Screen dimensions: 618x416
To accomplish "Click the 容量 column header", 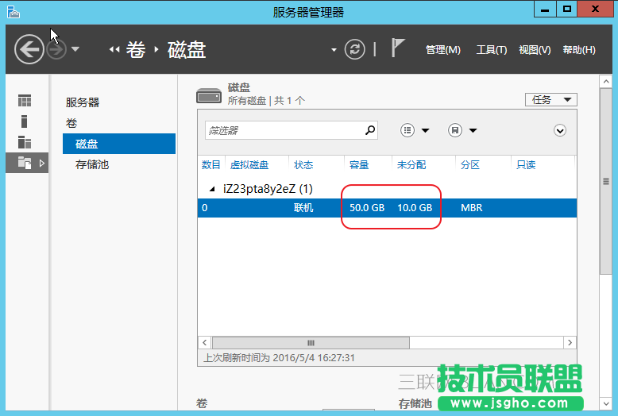I will pos(359,164).
